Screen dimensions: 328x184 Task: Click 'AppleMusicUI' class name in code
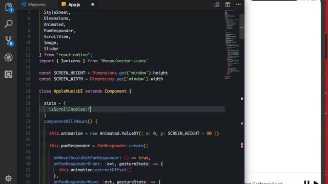pyautogui.click(x=68, y=91)
